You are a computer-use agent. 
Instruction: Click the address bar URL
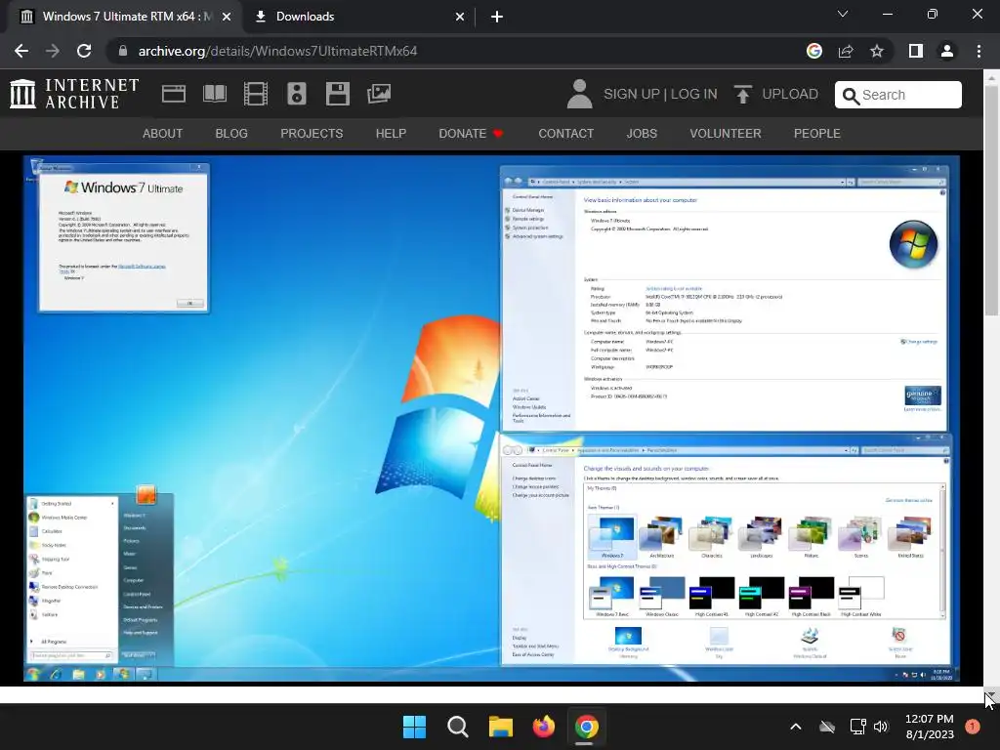pyautogui.click(x=277, y=51)
